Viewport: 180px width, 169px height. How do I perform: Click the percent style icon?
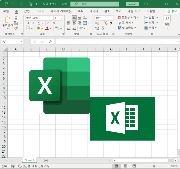tap(106, 23)
